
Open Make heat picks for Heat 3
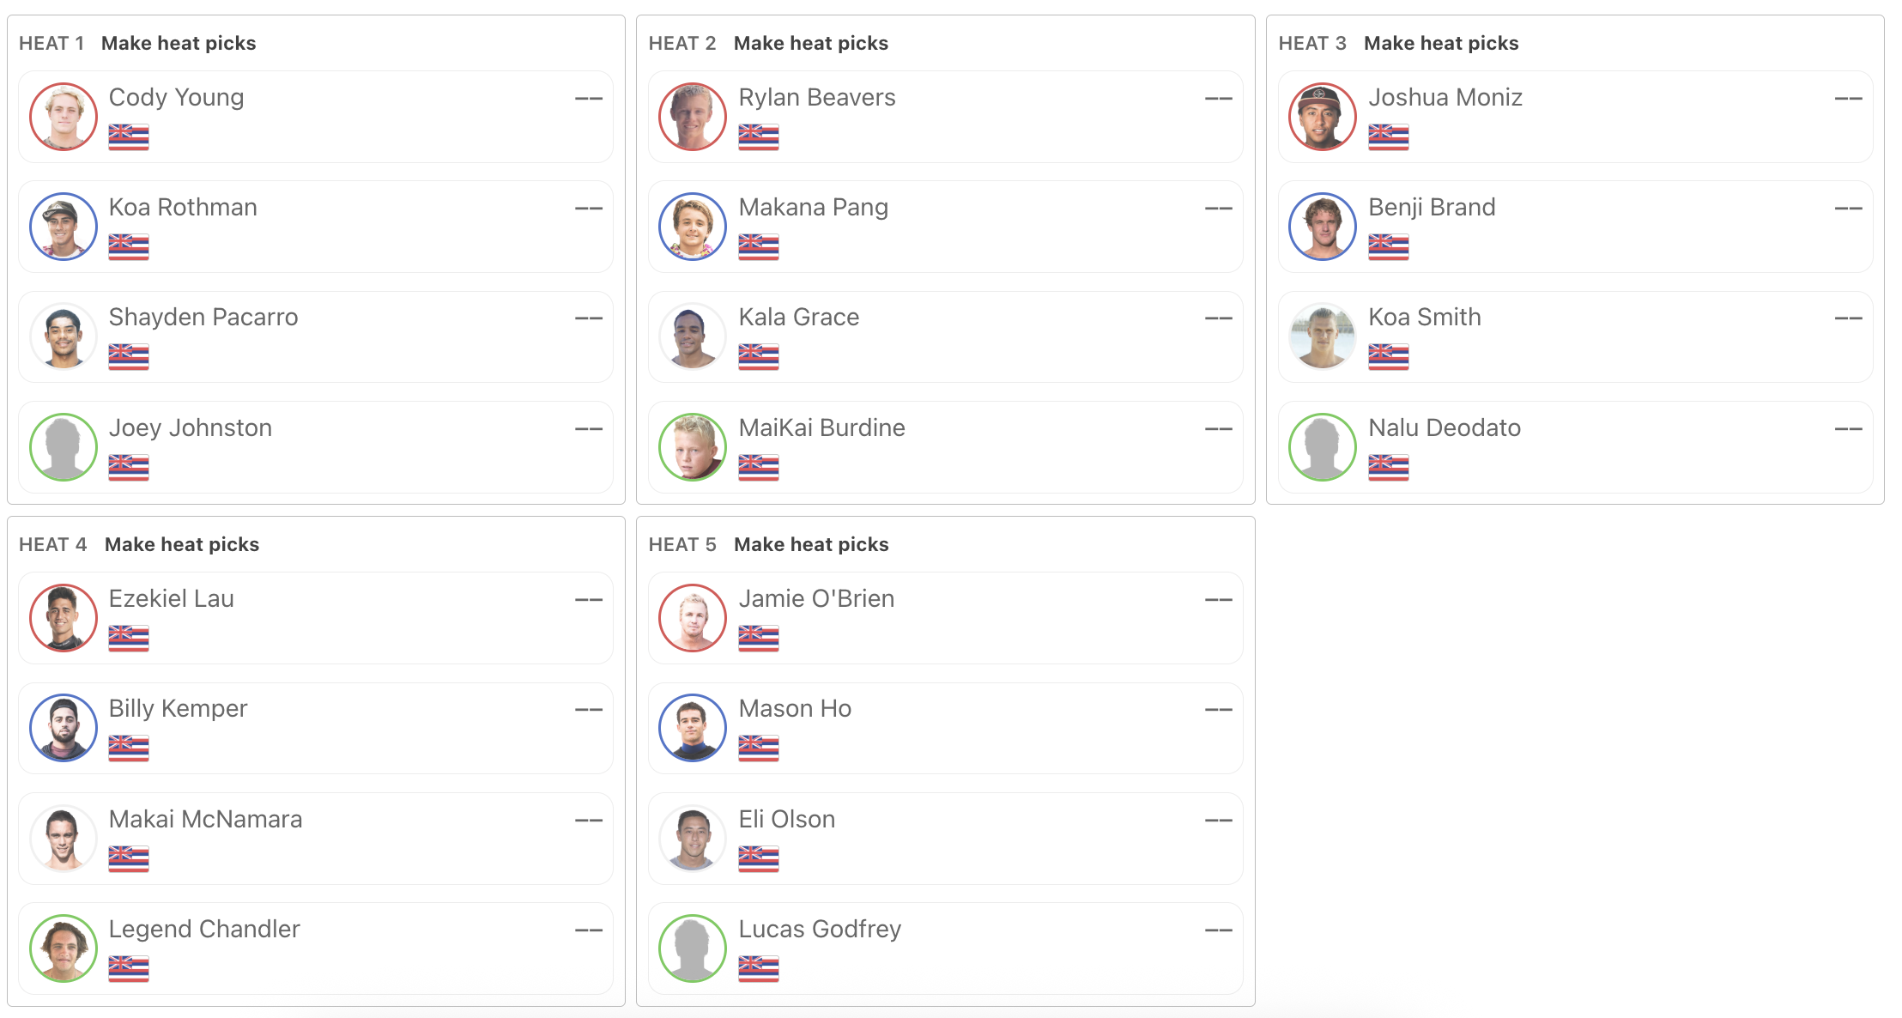click(x=1441, y=43)
